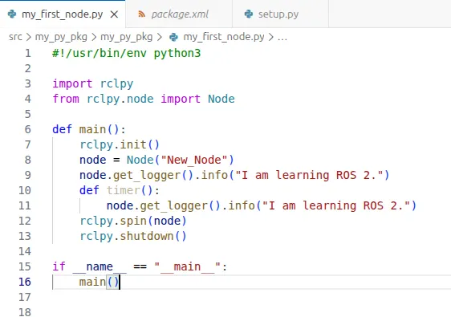Viewport: 451px width, 317px height.
Task: Open the package.xml tab
Action: 179,14
